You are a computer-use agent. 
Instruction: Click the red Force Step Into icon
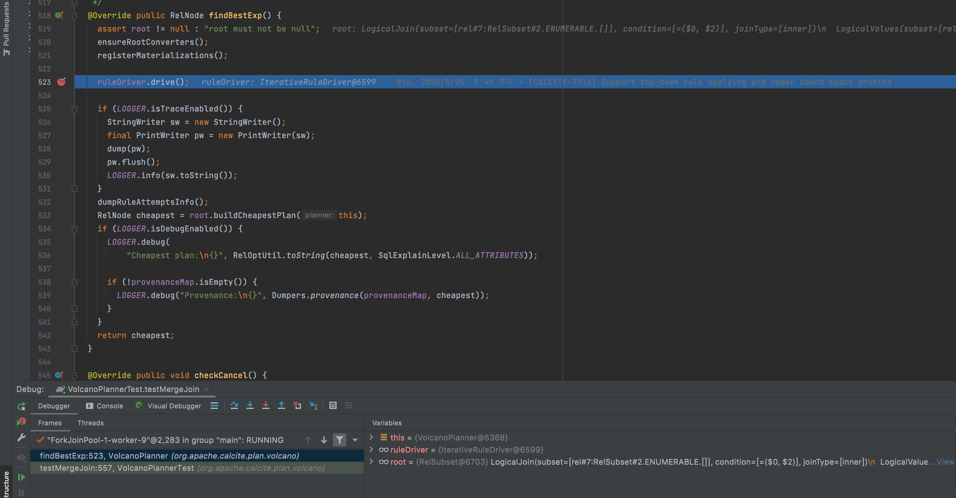(266, 406)
